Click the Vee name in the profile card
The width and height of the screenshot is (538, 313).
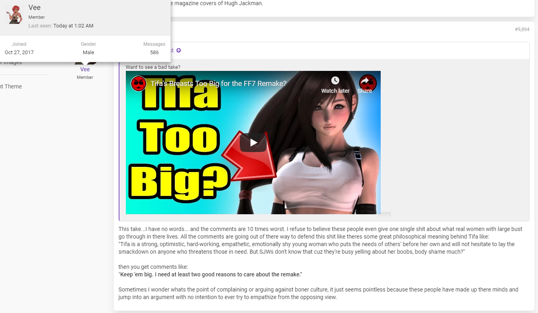coord(35,8)
